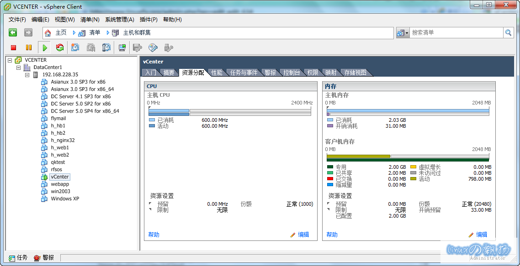Click the CD/DVD drive connect icon
This screenshot has height=266, width=520.
pos(153,47)
